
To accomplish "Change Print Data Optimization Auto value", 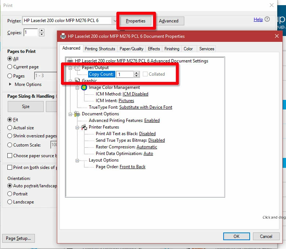I will [148, 154].
